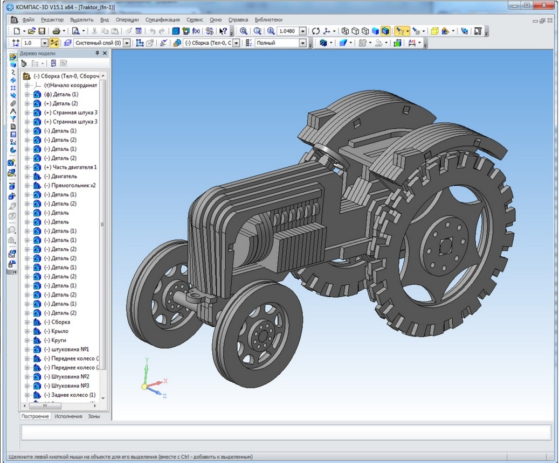Open the Сервис menu

click(x=195, y=20)
